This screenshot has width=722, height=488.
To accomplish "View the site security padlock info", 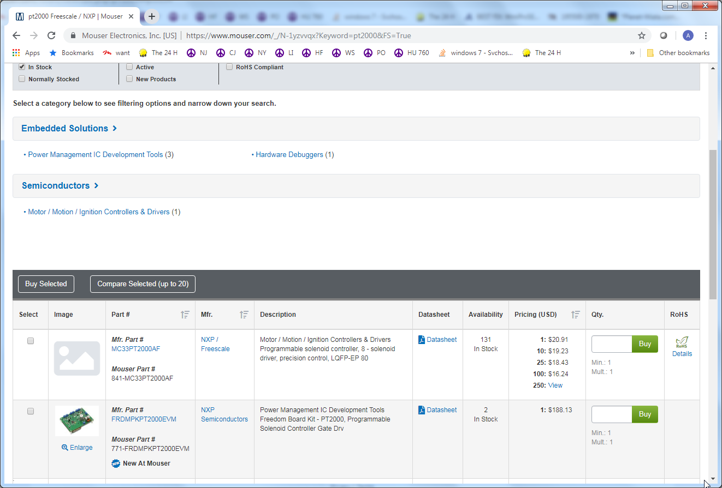I will coord(73,35).
